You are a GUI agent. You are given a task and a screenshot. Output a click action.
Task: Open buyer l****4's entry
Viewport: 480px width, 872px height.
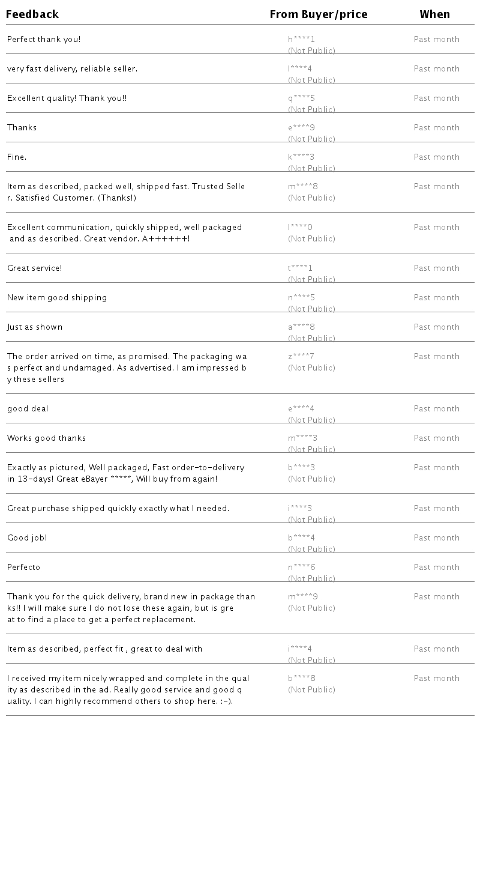tap(300, 69)
